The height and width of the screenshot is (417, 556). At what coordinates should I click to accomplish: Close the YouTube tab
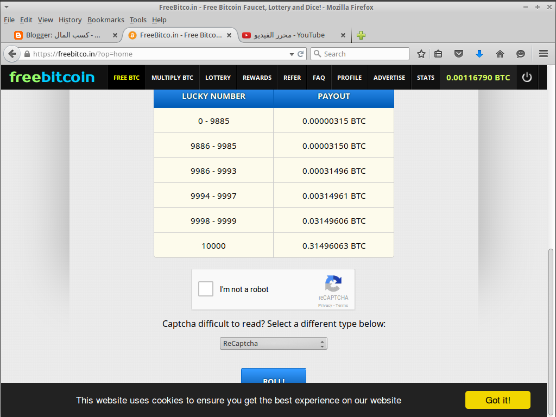[343, 35]
